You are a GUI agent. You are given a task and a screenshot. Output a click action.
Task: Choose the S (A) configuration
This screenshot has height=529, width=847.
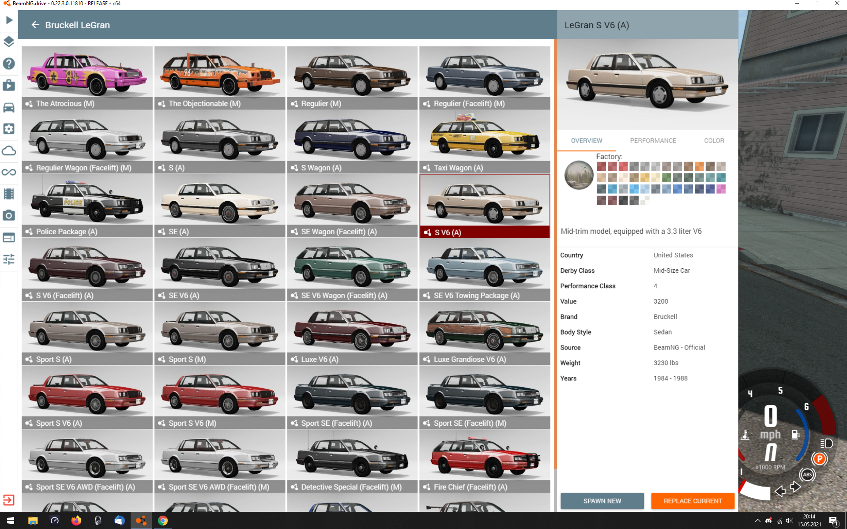pyautogui.click(x=220, y=142)
